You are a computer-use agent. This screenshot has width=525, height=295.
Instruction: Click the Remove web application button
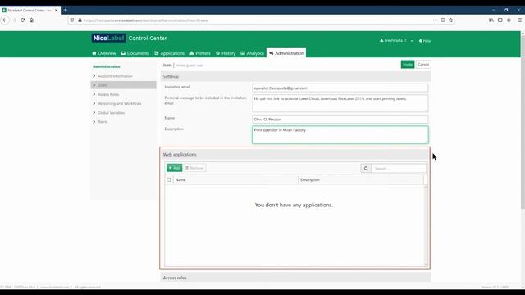[194, 168]
